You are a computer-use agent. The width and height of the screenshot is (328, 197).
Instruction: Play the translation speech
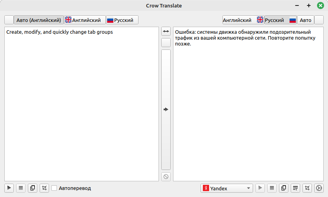click(x=260, y=188)
